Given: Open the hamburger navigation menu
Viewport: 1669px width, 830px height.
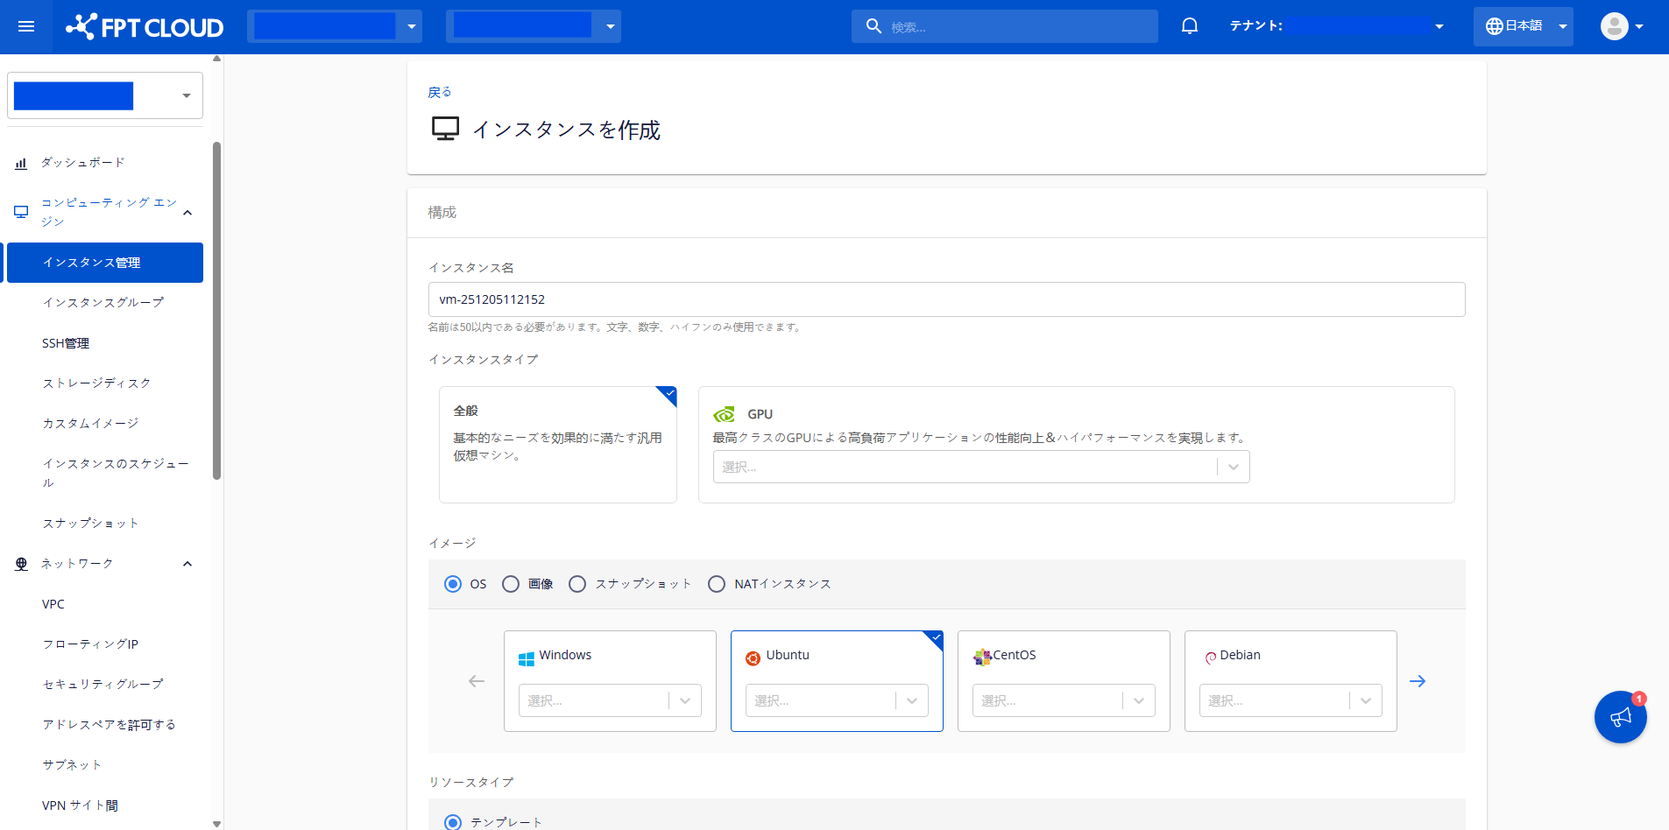Looking at the screenshot, I should [26, 26].
